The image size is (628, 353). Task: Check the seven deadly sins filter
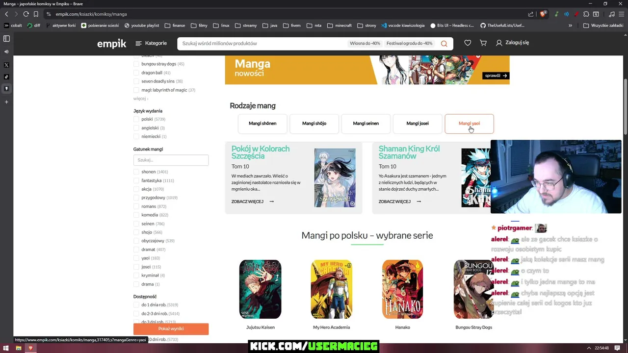point(137,81)
